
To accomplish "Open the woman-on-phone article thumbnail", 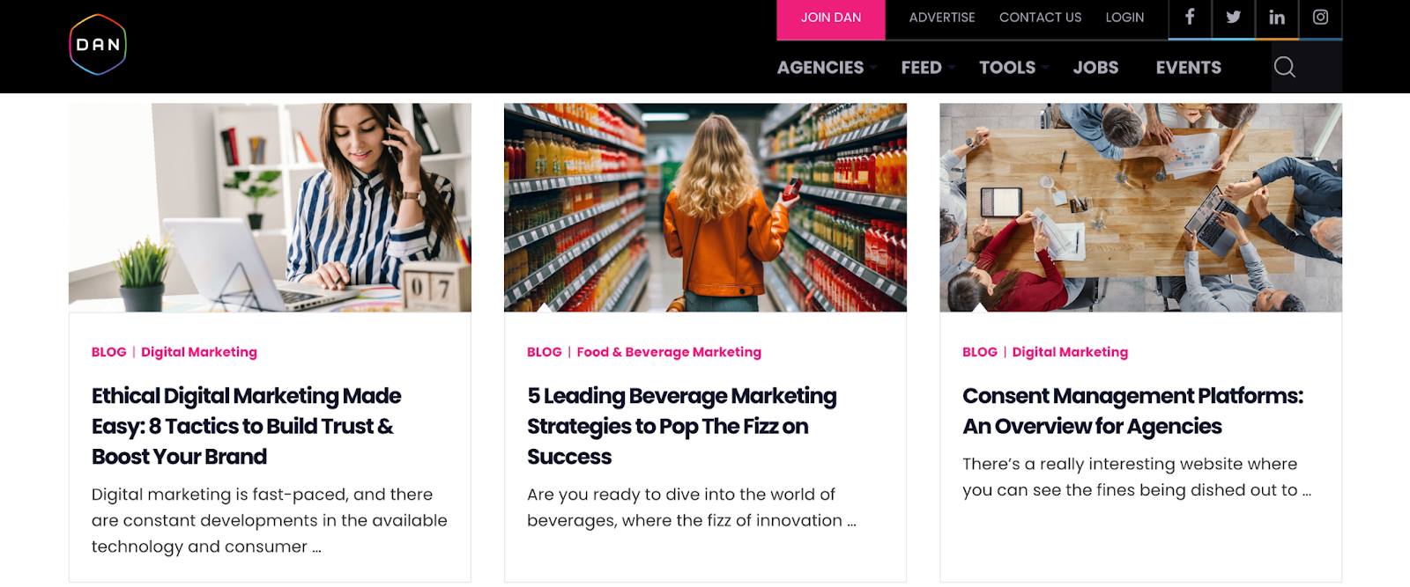I will [x=270, y=208].
